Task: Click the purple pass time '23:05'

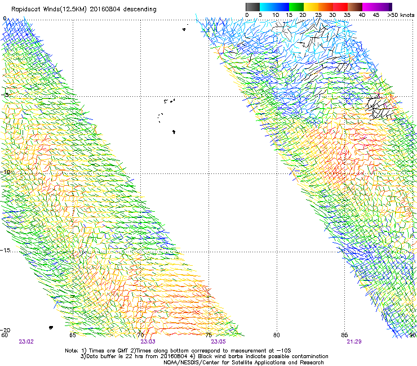Action: [x=218, y=342]
